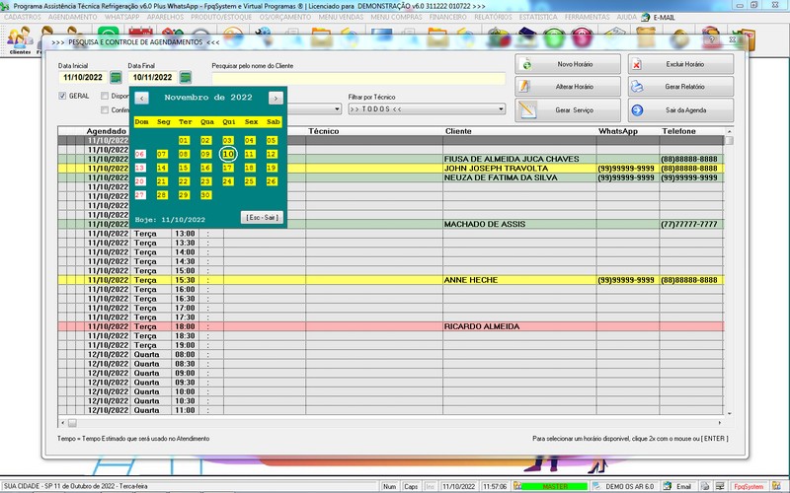
Task: Select the RICARDO ALMEIDA row
Action: coord(390,326)
